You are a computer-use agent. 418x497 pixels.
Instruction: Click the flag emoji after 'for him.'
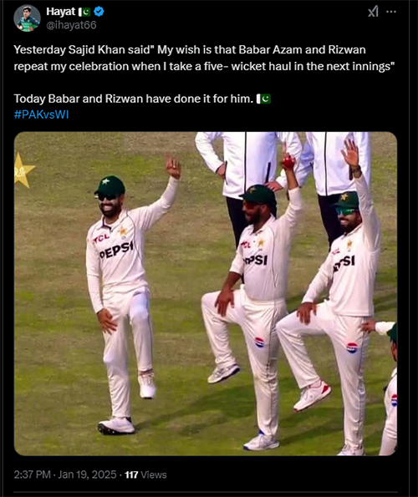point(263,99)
